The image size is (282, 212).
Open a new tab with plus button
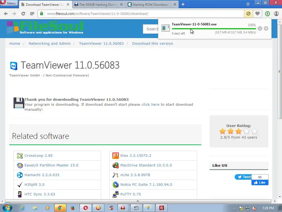click(x=183, y=4)
